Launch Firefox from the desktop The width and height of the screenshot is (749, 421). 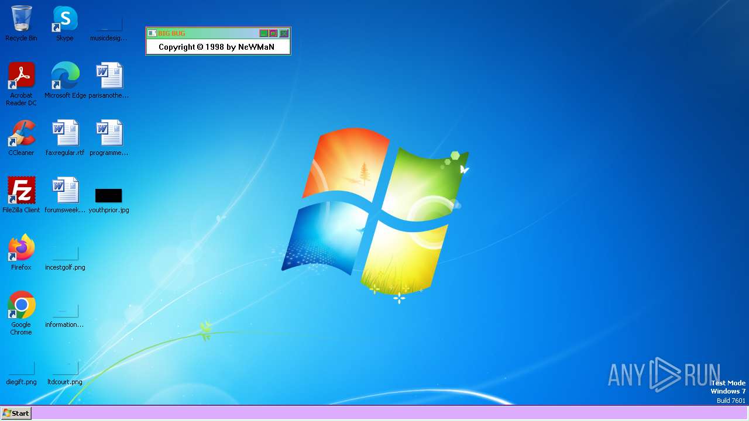click(x=21, y=253)
